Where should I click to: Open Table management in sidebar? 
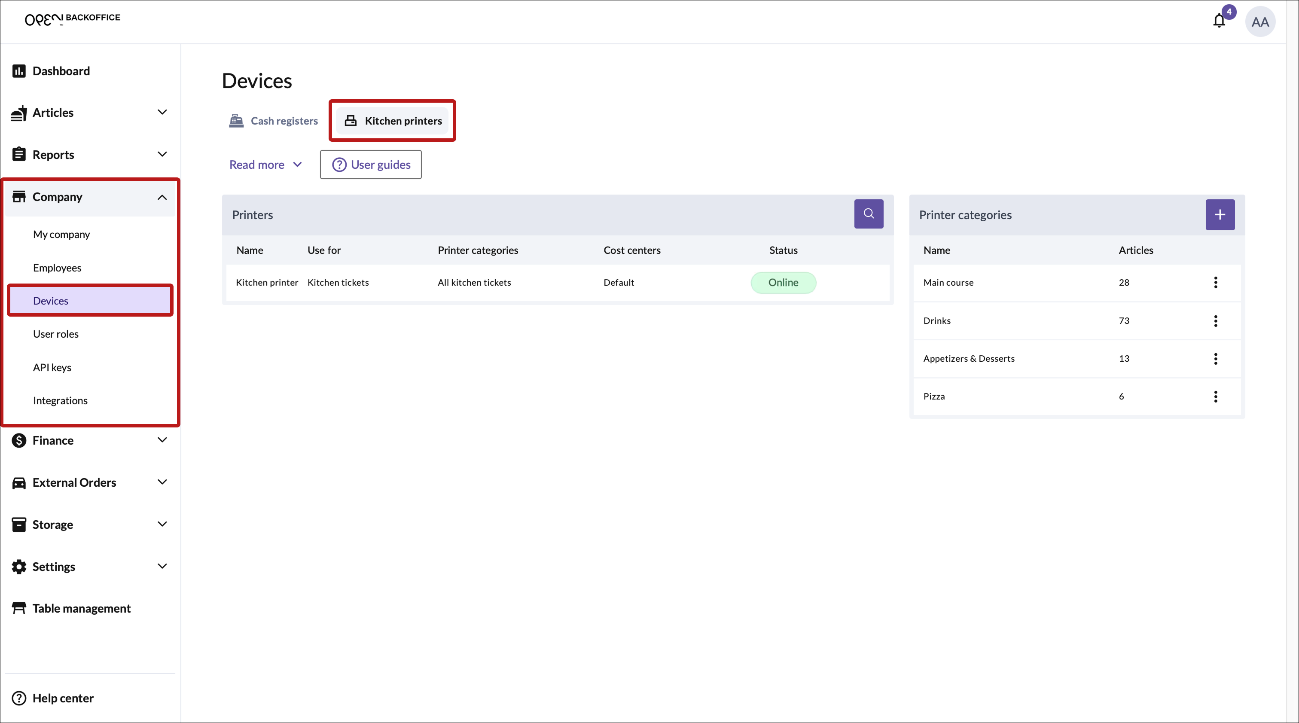coord(81,608)
